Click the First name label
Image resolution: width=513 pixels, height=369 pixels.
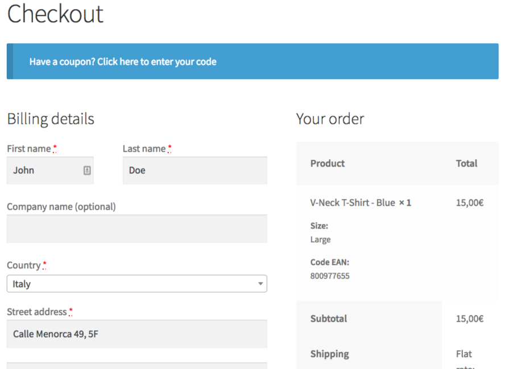(x=29, y=148)
